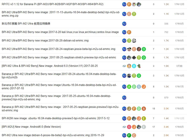
Task: Open the RPiTC v3 1.12 for Banana Pi topic
Action: (x=53, y=4)
